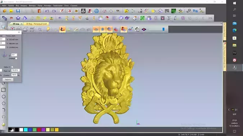Click the yellow Open File folder icon
This screenshot has height=136, width=243.
coord(11,11)
